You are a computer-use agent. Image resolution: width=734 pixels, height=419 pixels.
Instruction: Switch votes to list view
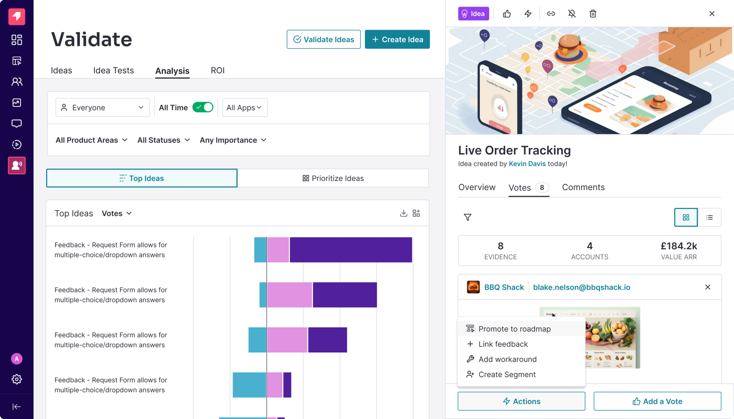(709, 217)
